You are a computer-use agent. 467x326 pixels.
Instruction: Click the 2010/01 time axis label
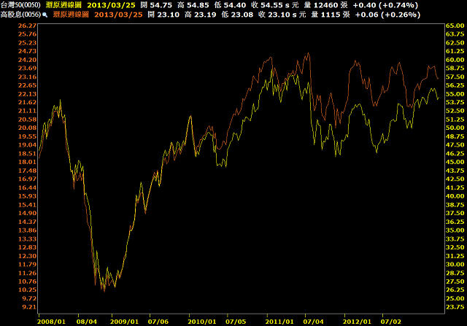point(202,322)
